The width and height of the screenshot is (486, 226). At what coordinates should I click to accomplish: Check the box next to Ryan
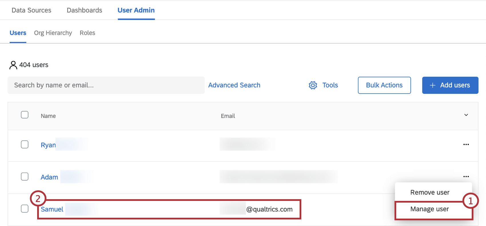click(x=25, y=144)
